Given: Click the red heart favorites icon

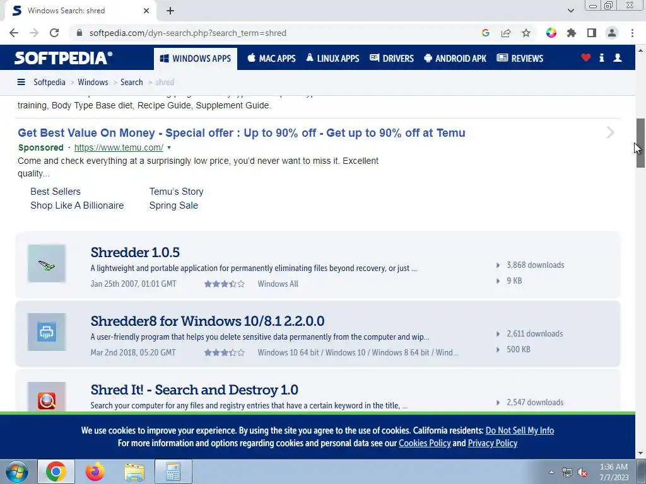Looking at the screenshot, I should pos(586,57).
